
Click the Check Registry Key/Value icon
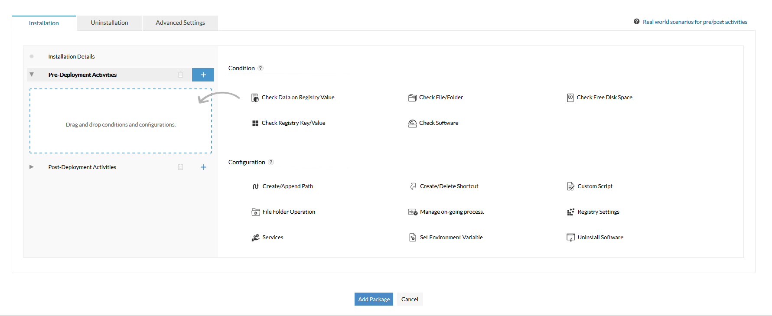tap(255, 123)
